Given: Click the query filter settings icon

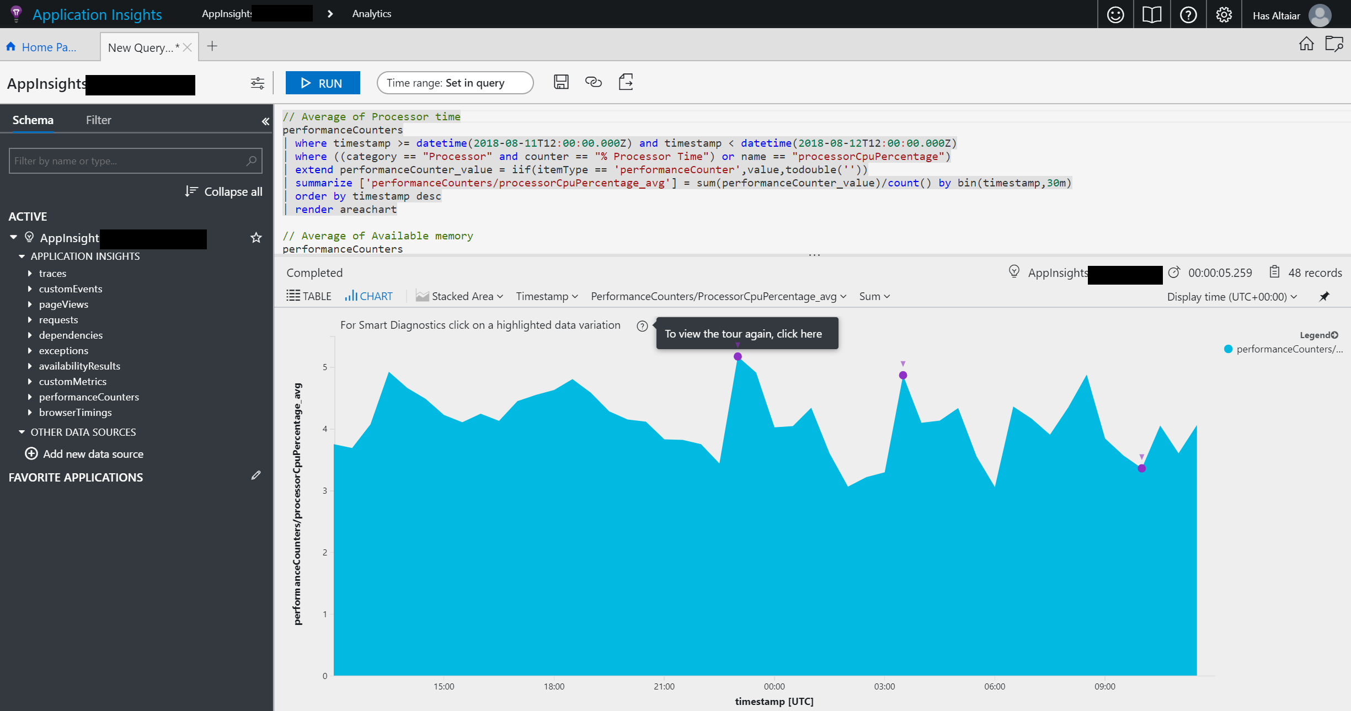Looking at the screenshot, I should [258, 83].
